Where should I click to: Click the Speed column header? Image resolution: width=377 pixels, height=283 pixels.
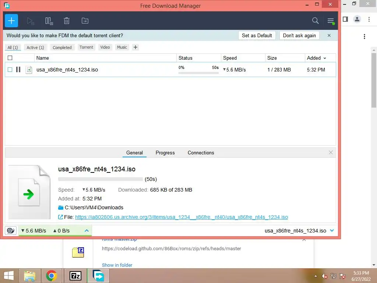243,58
